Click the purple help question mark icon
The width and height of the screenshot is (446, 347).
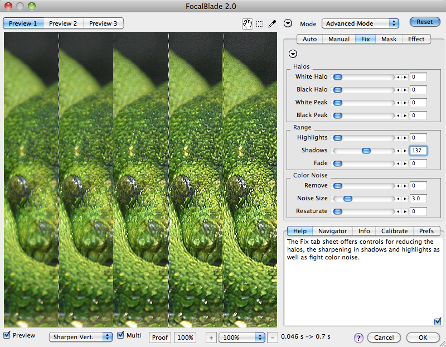pos(358,338)
